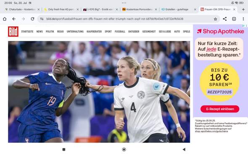Tap the browser home icon

[5, 19]
